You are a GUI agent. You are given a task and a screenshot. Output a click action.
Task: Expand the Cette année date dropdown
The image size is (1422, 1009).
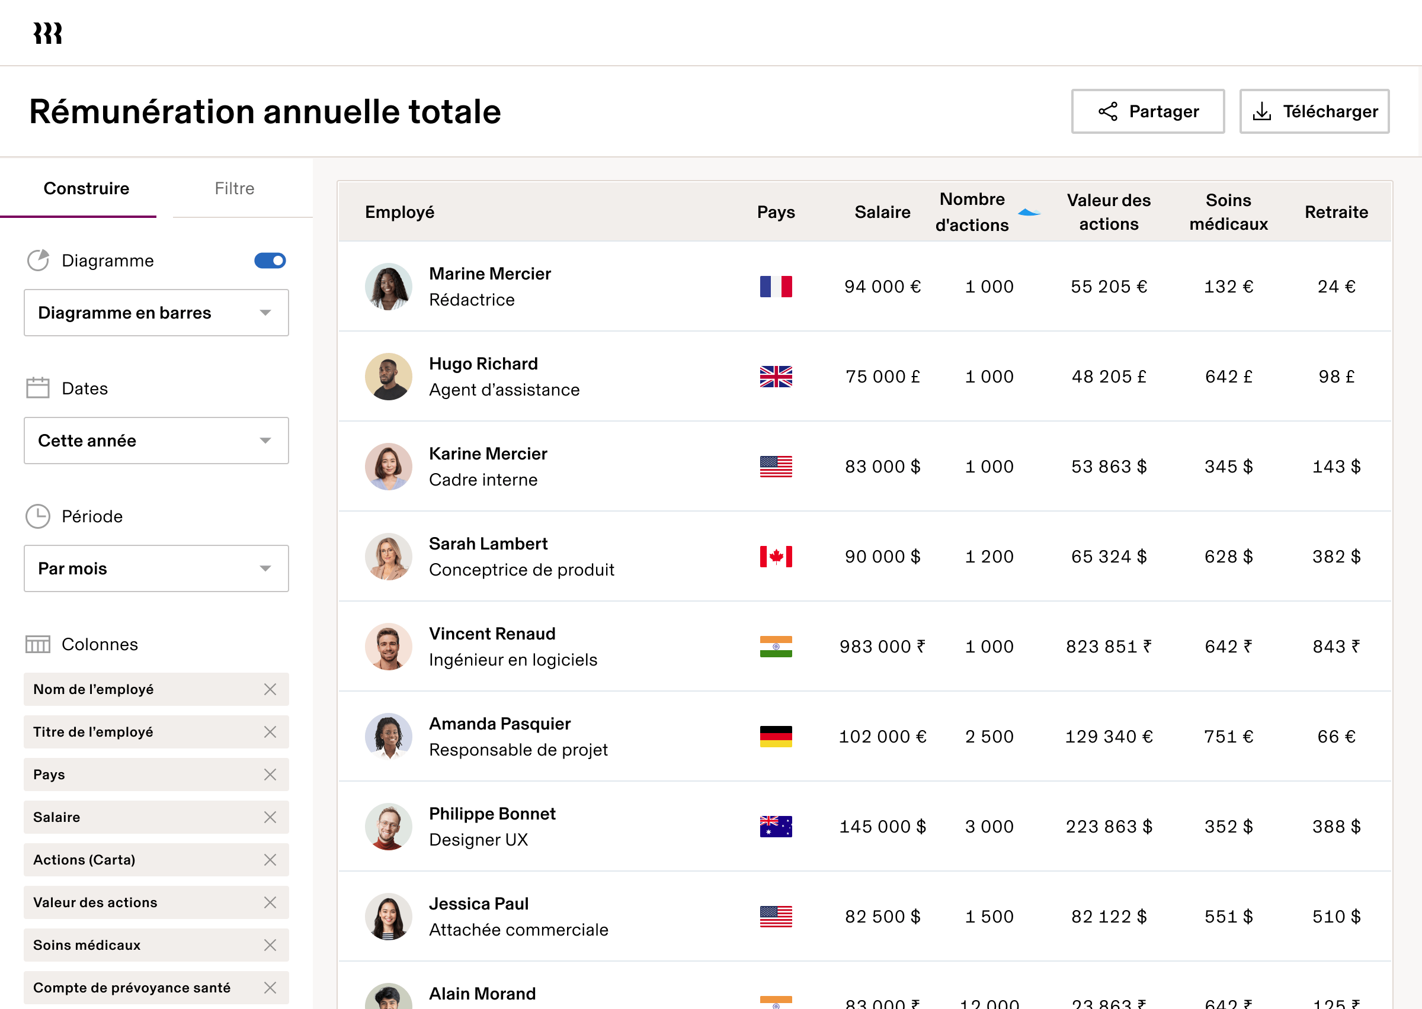(156, 441)
